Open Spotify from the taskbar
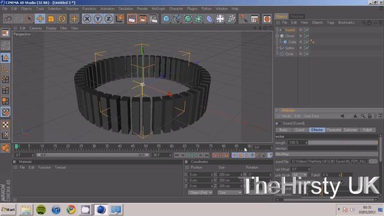Viewport: 384px width, 216px height. pos(41,210)
